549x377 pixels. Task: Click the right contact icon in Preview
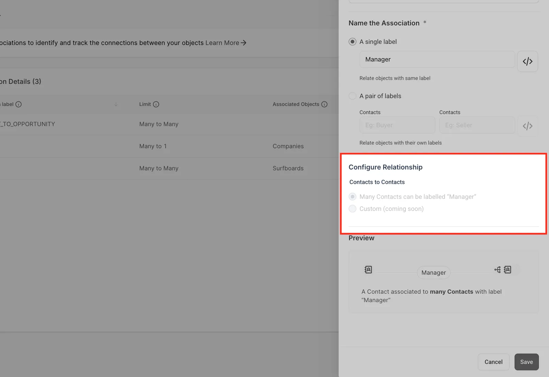[507, 270]
